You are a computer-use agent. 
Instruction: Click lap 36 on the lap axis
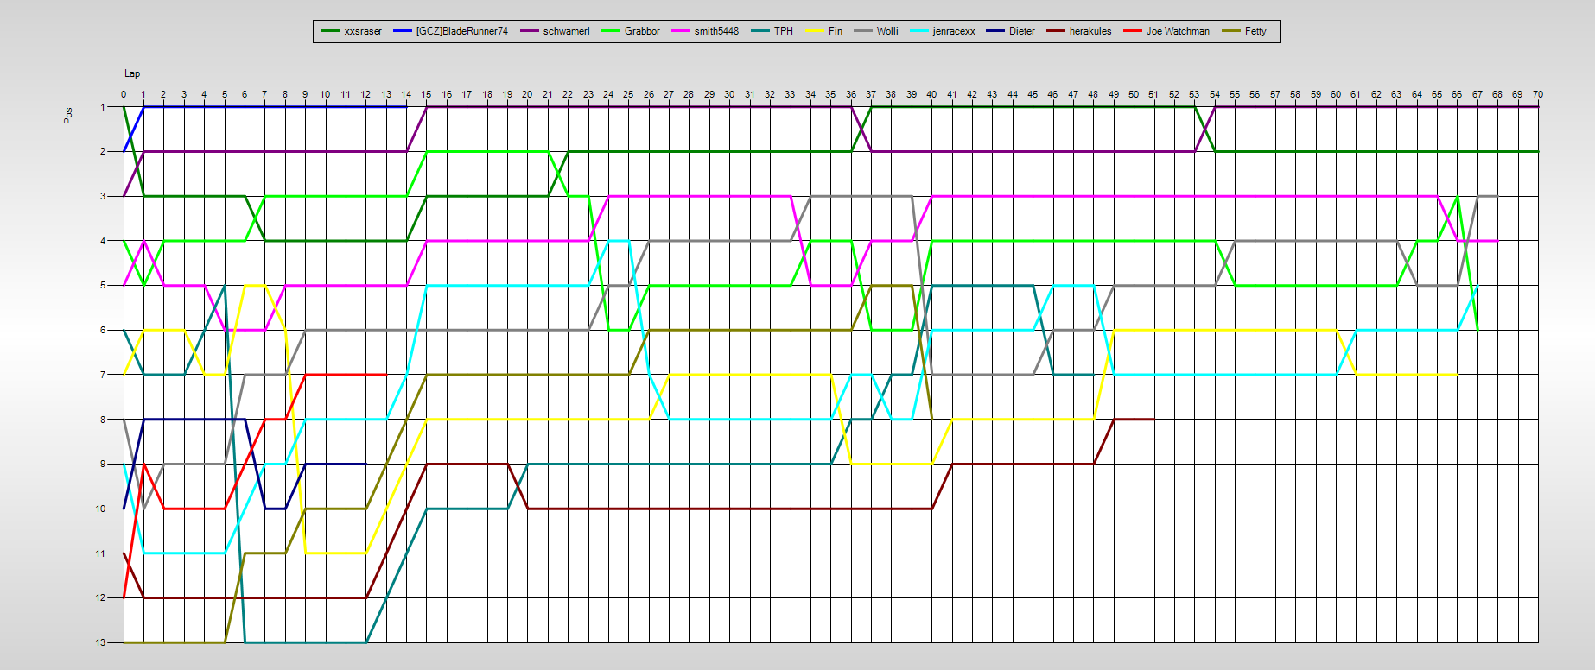coord(851,94)
